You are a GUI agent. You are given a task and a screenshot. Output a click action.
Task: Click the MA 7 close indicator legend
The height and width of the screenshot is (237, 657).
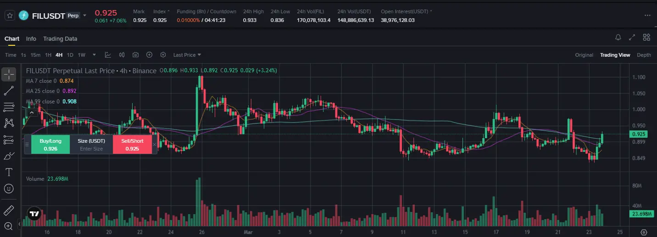tap(50, 81)
